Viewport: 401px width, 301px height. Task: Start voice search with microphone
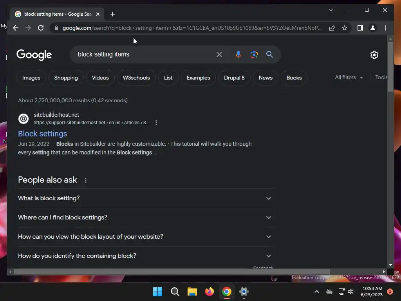pyautogui.click(x=238, y=54)
